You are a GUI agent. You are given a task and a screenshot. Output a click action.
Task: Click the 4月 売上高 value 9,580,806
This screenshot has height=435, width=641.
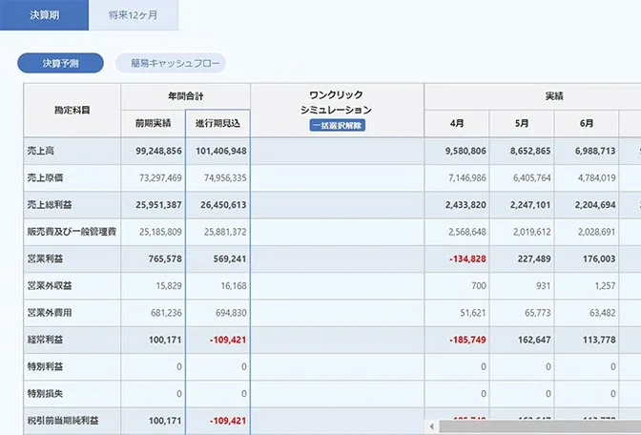point(466,151)
